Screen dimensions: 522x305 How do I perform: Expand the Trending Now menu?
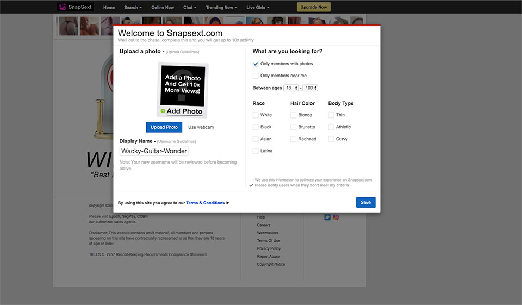(221, 8)
